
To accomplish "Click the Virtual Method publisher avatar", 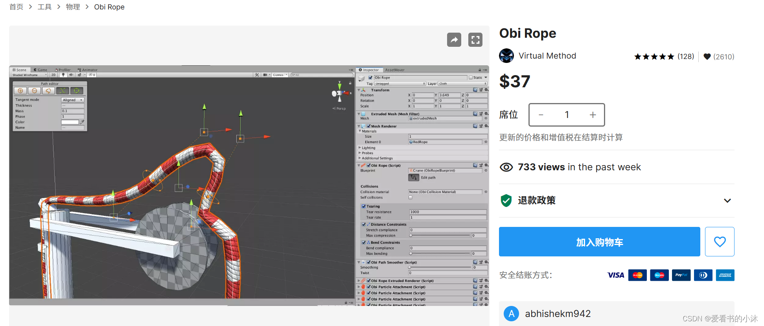I will tap(506, 56).
